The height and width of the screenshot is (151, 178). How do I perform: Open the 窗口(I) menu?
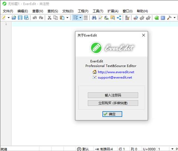click(128, 11)
